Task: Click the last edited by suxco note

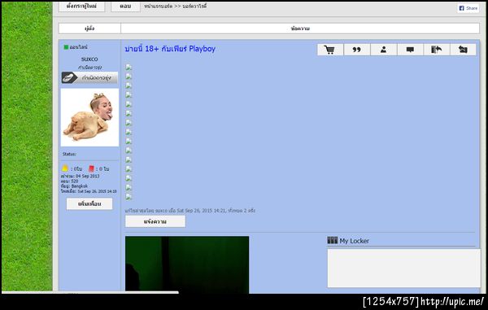Action: (x=190, y=211)
